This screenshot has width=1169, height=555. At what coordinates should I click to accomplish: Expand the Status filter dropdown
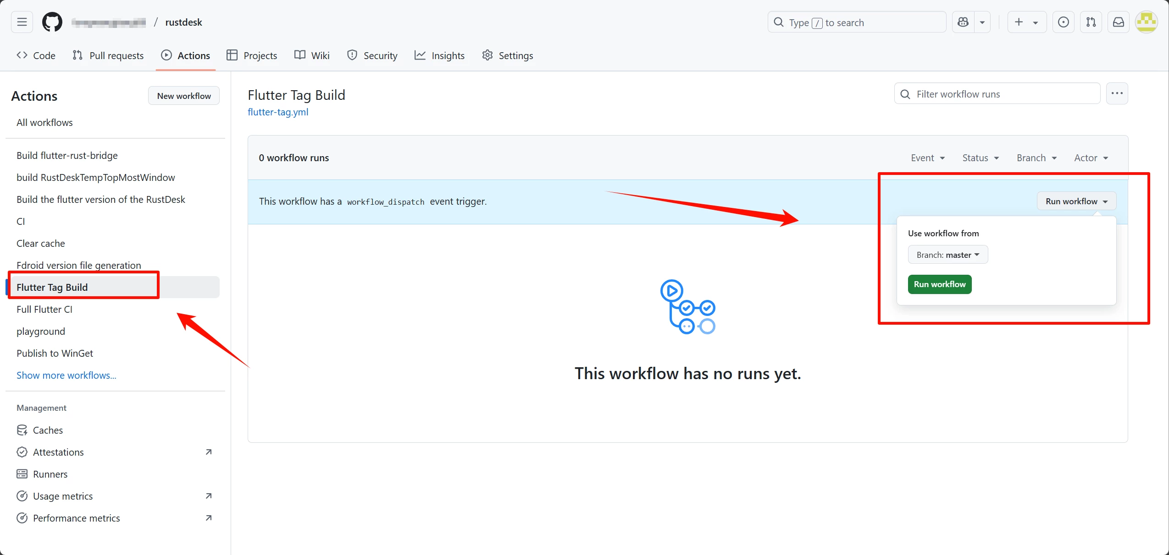coord(980,158)
